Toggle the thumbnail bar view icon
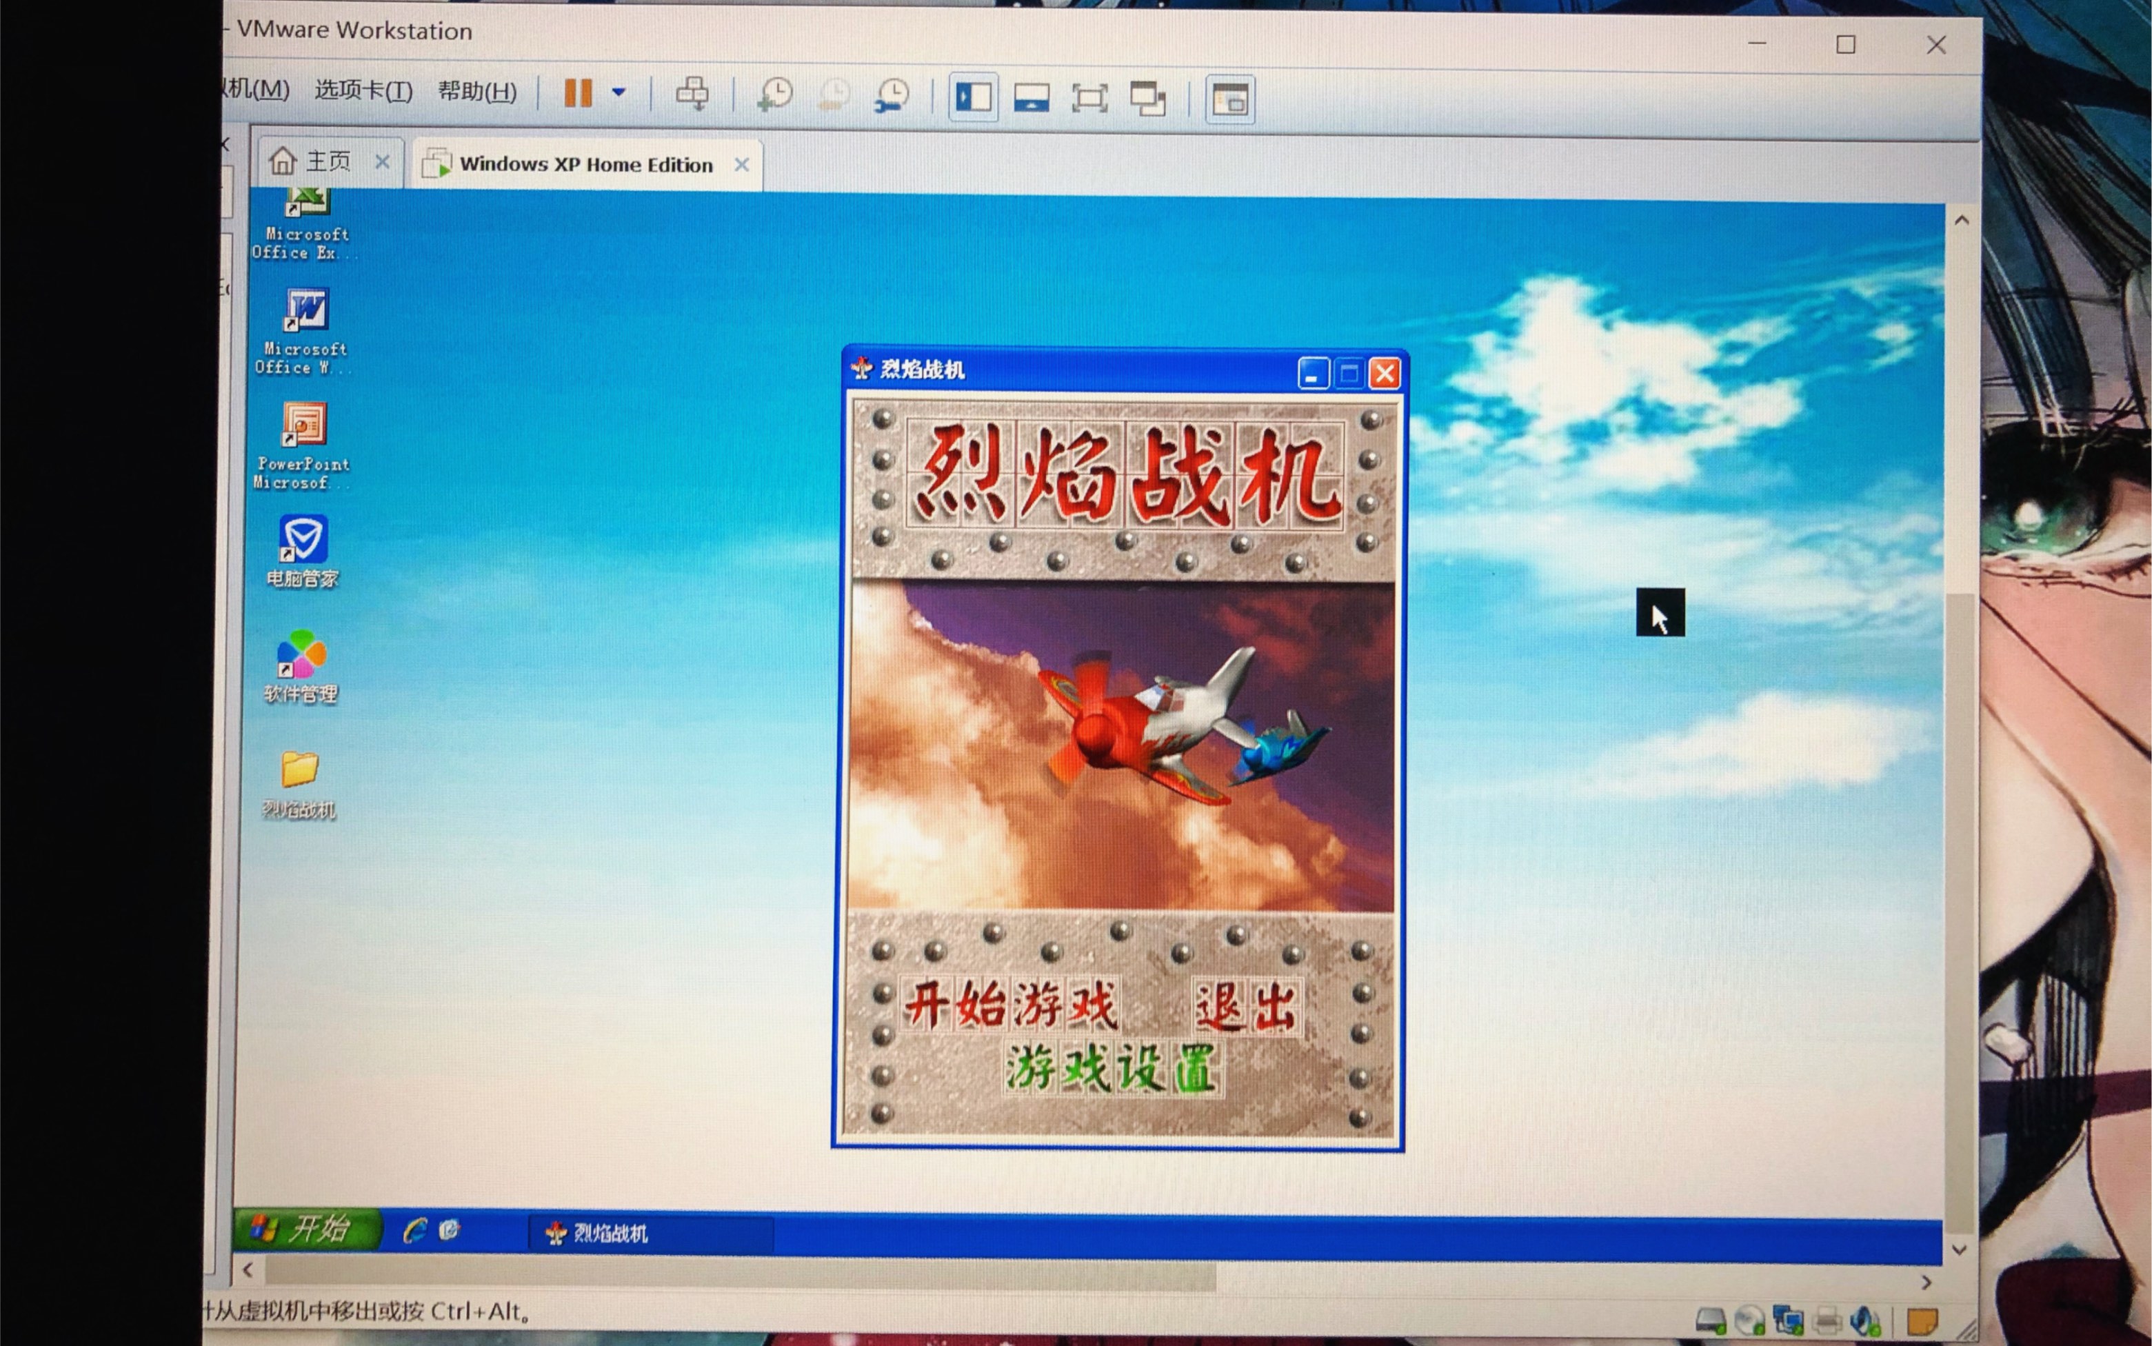The height and width of the screenshot is (1346, 2152). [x=1031, y=98]
